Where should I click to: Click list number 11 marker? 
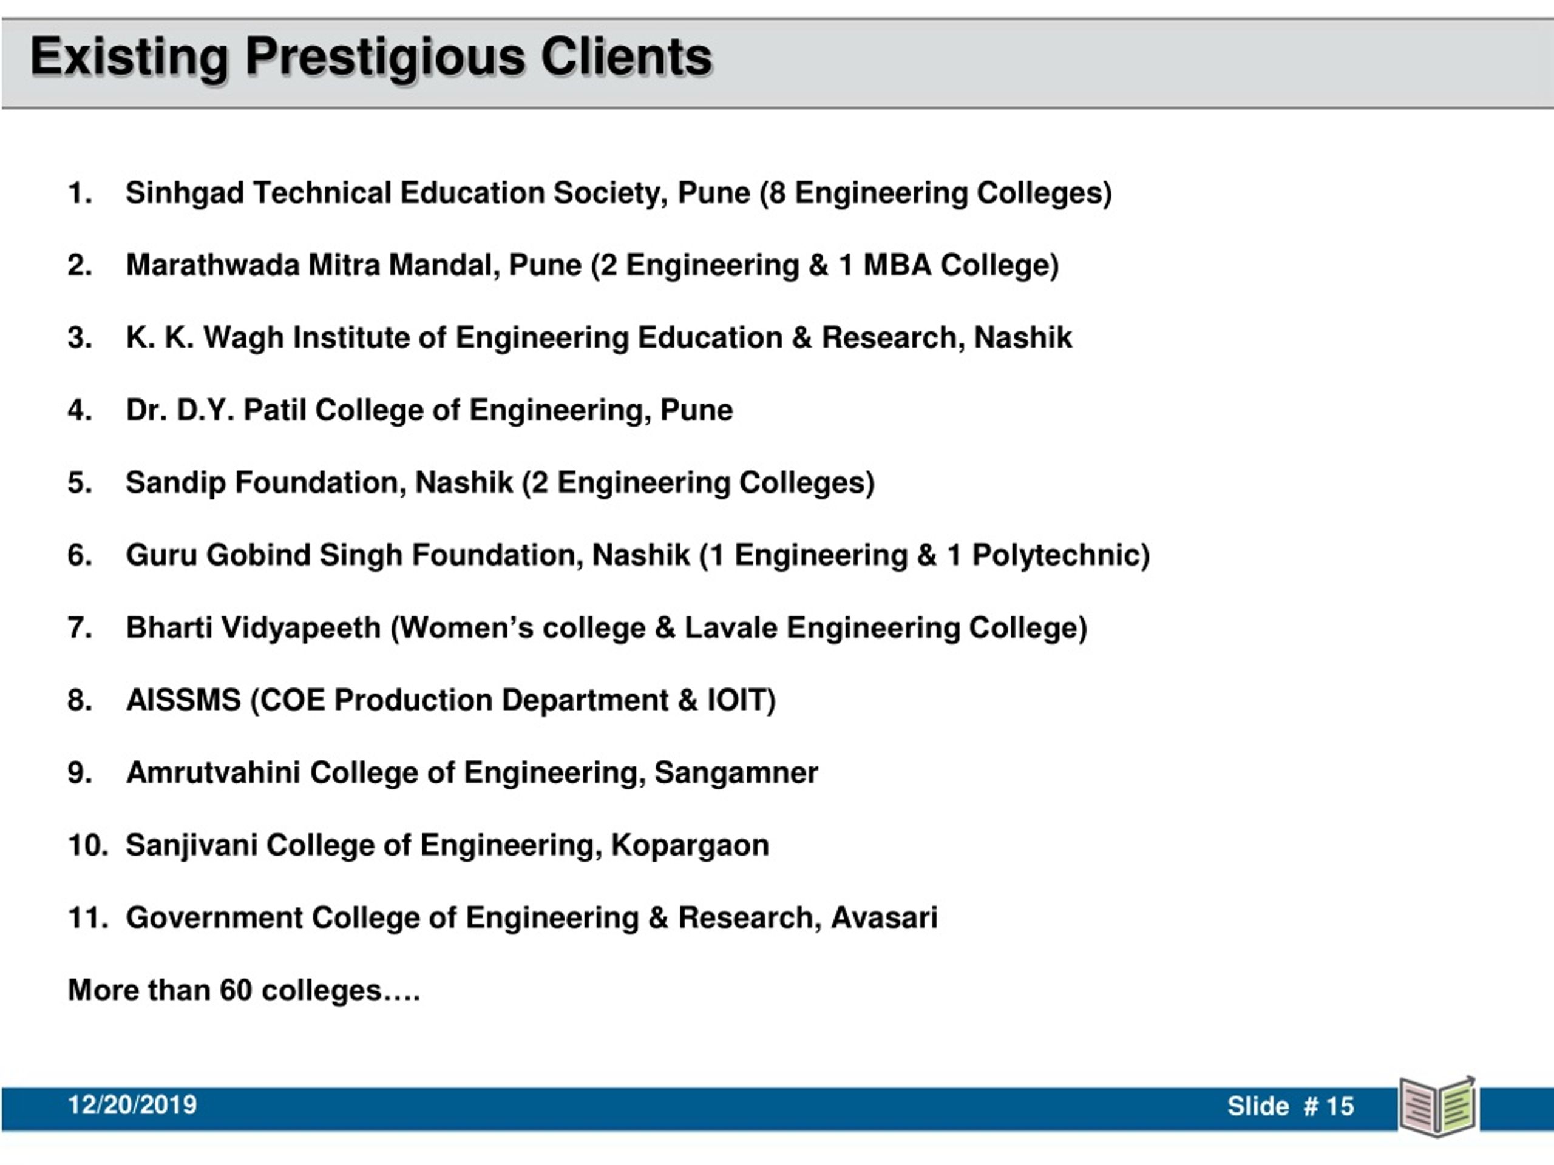[x=88, y=918]
